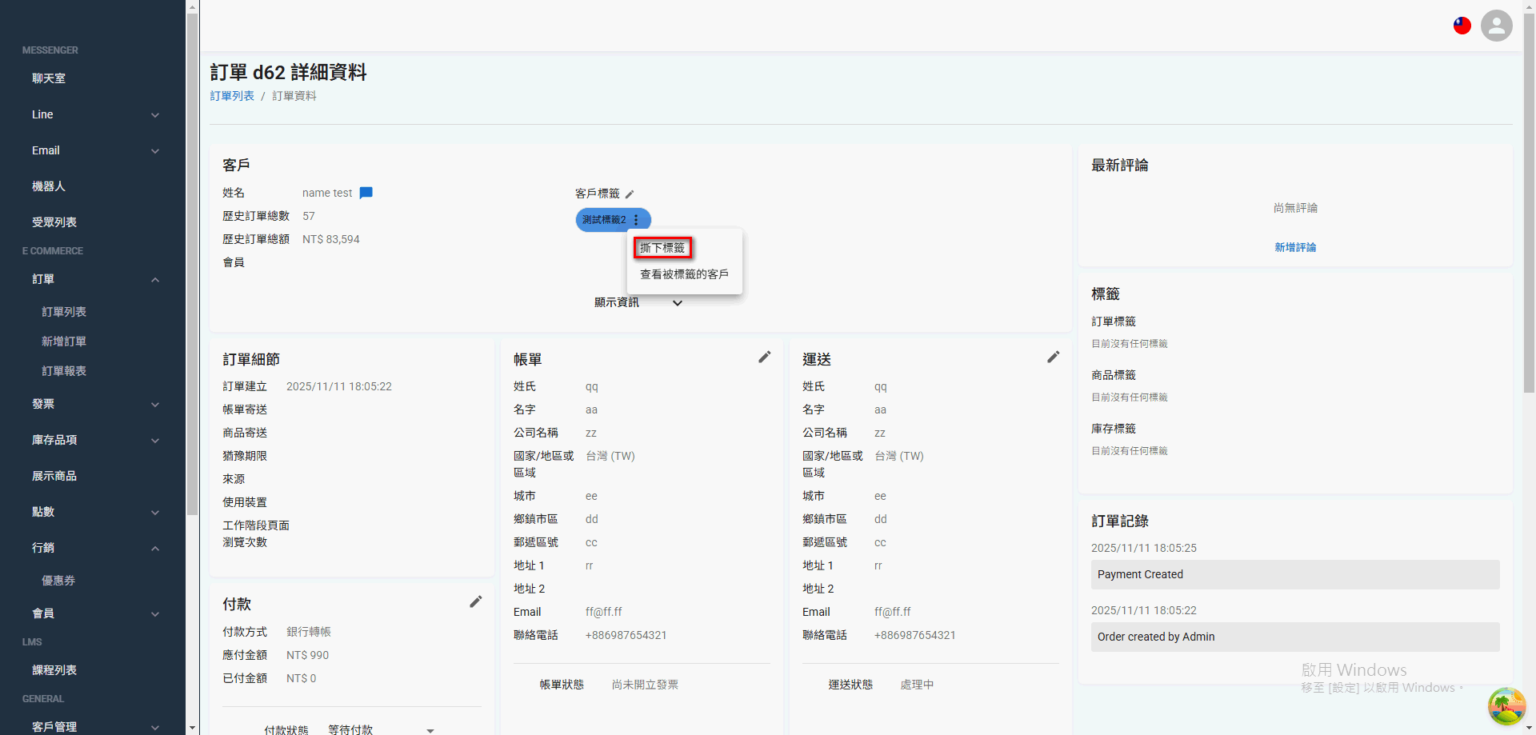Expand the 客戶管理 sidebar section
The height and width of the screenshot is (735, 1536).
pyautogui.click(x=155, y=728)
